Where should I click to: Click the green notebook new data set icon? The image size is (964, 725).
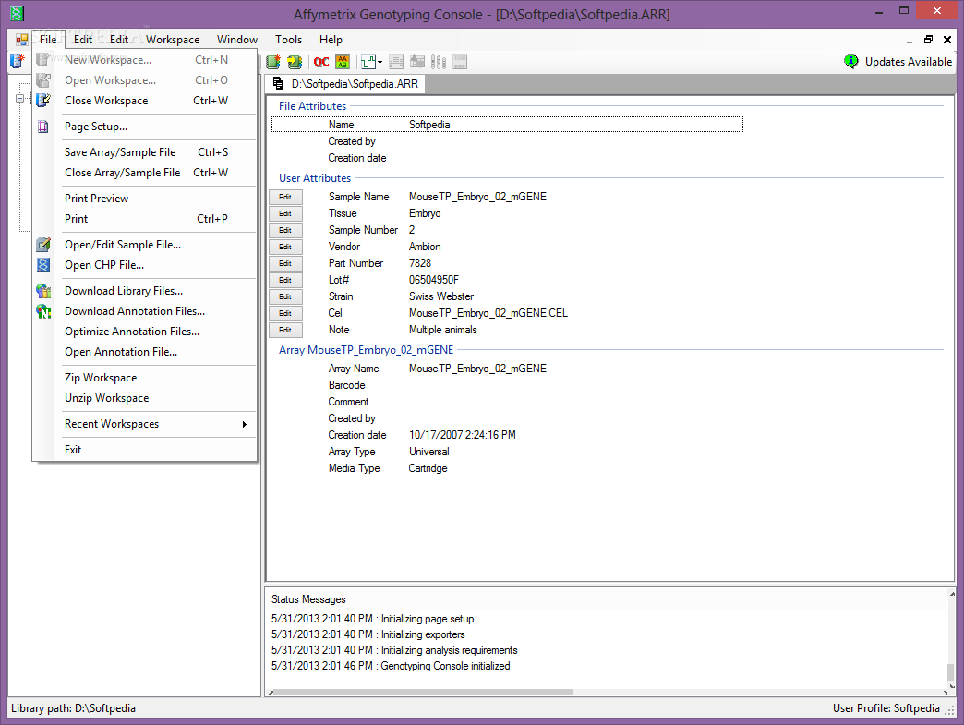(x=273, y=62)
